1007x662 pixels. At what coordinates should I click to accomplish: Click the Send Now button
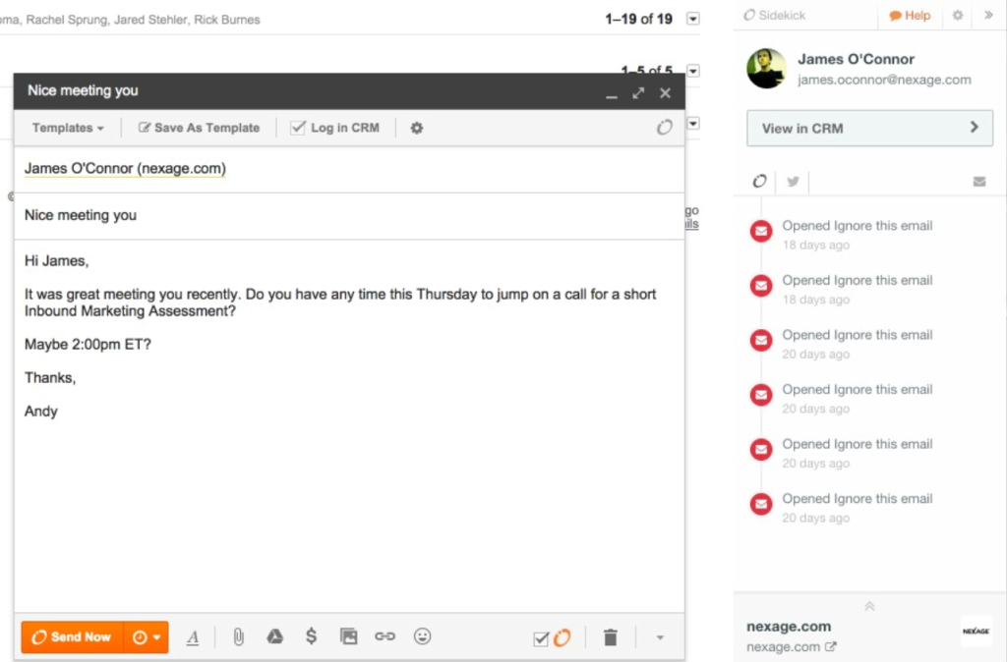(x=73, y=637)
